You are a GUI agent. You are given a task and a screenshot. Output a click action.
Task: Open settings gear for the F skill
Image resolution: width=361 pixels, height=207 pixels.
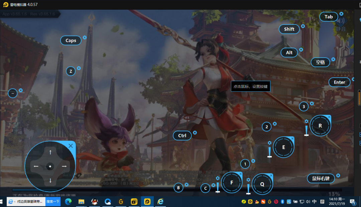pos(218,178)
